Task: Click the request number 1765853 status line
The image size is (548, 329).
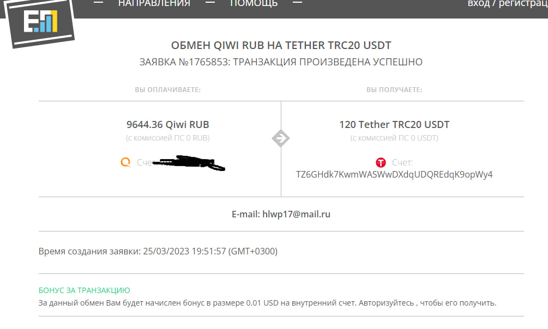Action: pos(281,62)
